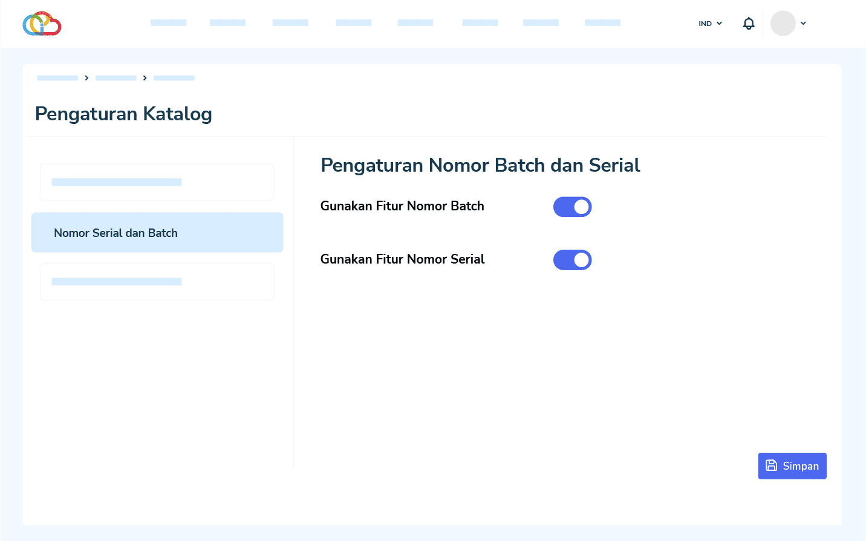Disable the Gunakan Fitur Nomor Batch switch
This screenshot has height=541, width=866.
pyautogui.click(x=572, y=206)
